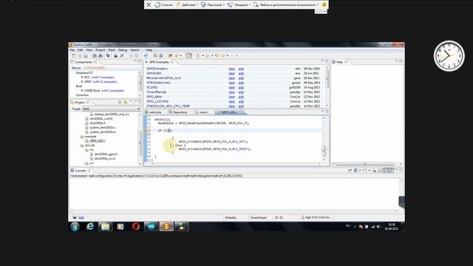This screenshot has height=266, width=473.
Task: Open RCC 'with 7 examples' link
Action: pyautogui.click(x=103, y=77)
